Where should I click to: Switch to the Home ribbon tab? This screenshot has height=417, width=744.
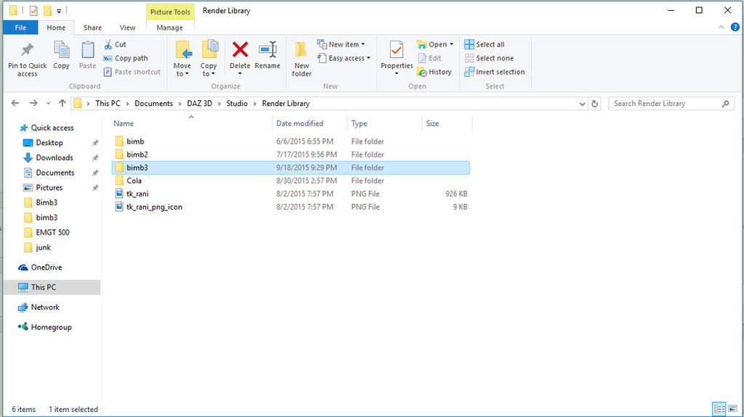point(56,28)
